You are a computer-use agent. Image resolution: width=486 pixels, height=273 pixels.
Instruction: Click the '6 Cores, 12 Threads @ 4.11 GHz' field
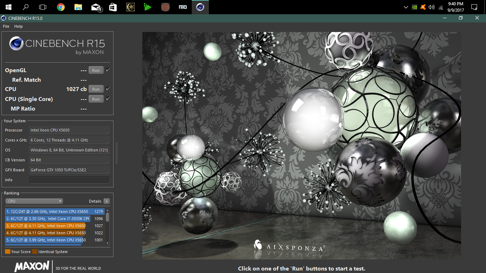coord(69,140)
